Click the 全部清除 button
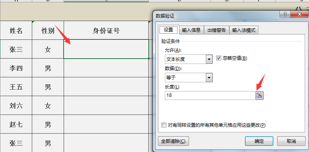Image resolution: width=309 pixels, height=152 pixels. [173, 141]
